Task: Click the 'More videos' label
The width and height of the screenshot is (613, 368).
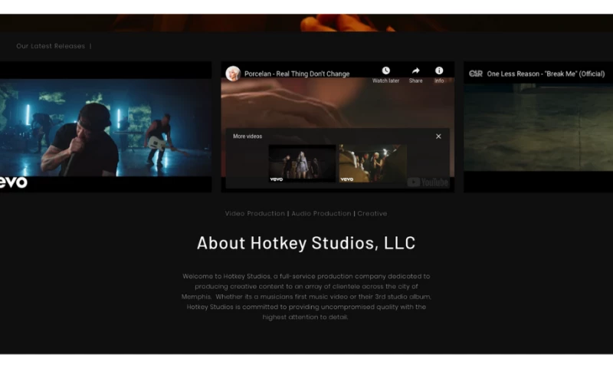Action: pos(247,136)
